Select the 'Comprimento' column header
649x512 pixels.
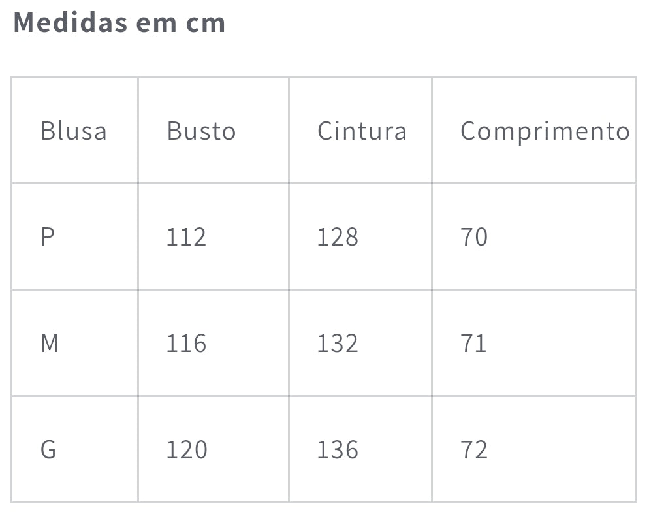coord(545,131)
